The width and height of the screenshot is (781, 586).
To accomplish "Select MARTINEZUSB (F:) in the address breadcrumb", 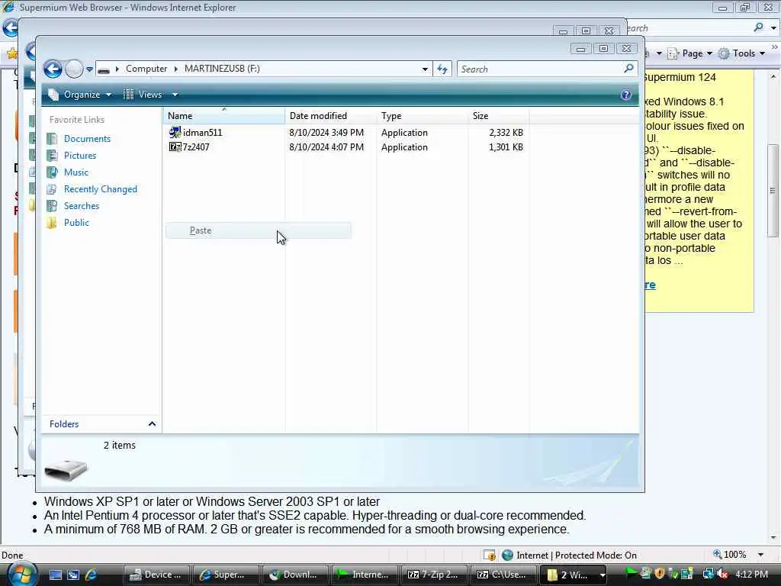I will click(x=222, y=69).
